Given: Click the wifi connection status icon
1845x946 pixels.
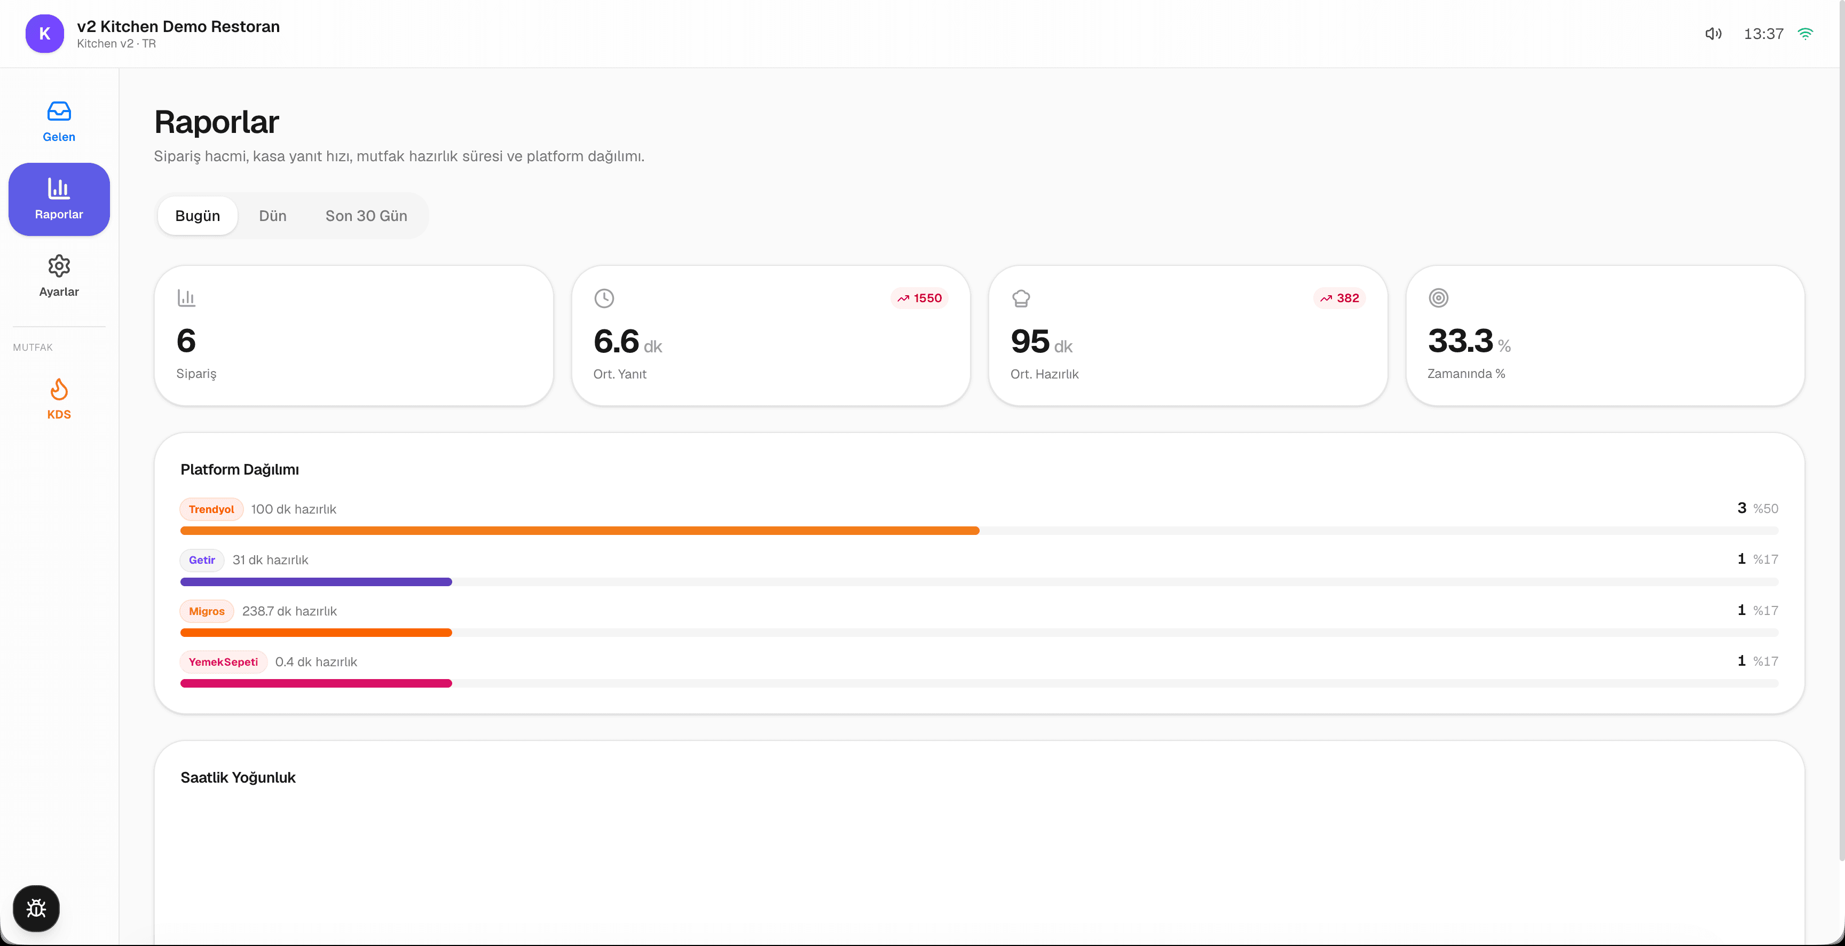Looking at the screenshot, I should 1805,34.
